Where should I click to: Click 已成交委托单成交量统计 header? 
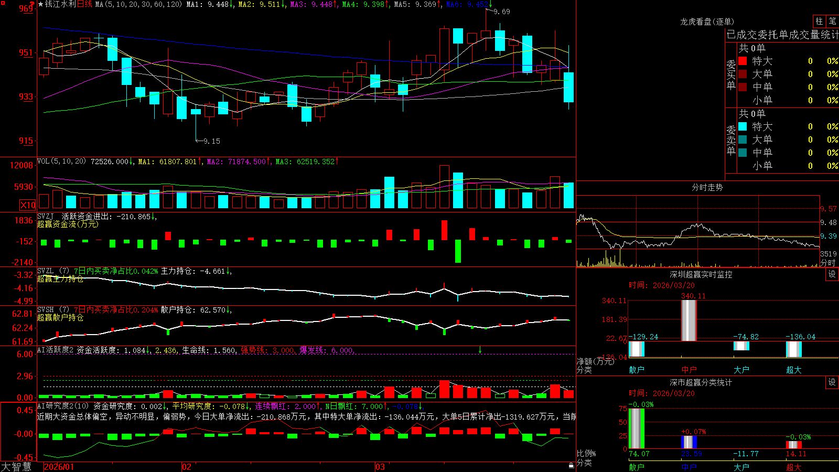[782, 35]
